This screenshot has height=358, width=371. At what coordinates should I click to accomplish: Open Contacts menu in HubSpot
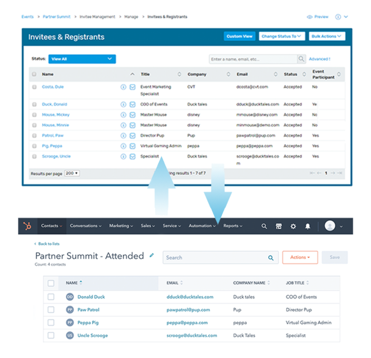point(51,226)
